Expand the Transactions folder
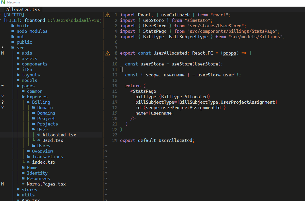 [x=47, y=157]
